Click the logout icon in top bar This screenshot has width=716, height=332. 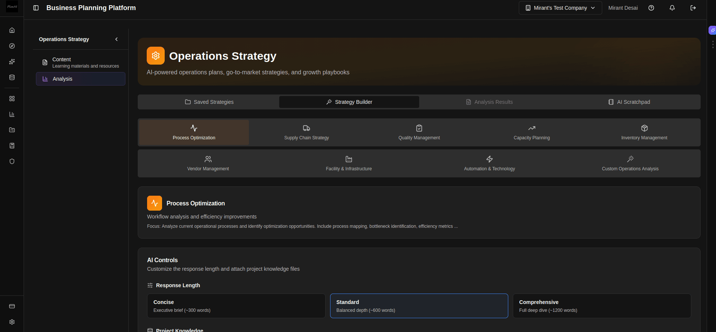pyautogui.click(x=693, y=8)
